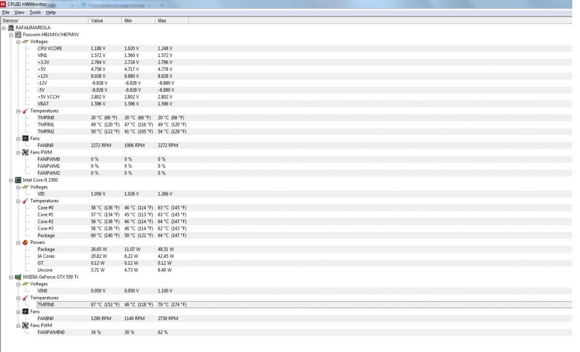
Task: Click the Value column header
Action: coord(105,21)
